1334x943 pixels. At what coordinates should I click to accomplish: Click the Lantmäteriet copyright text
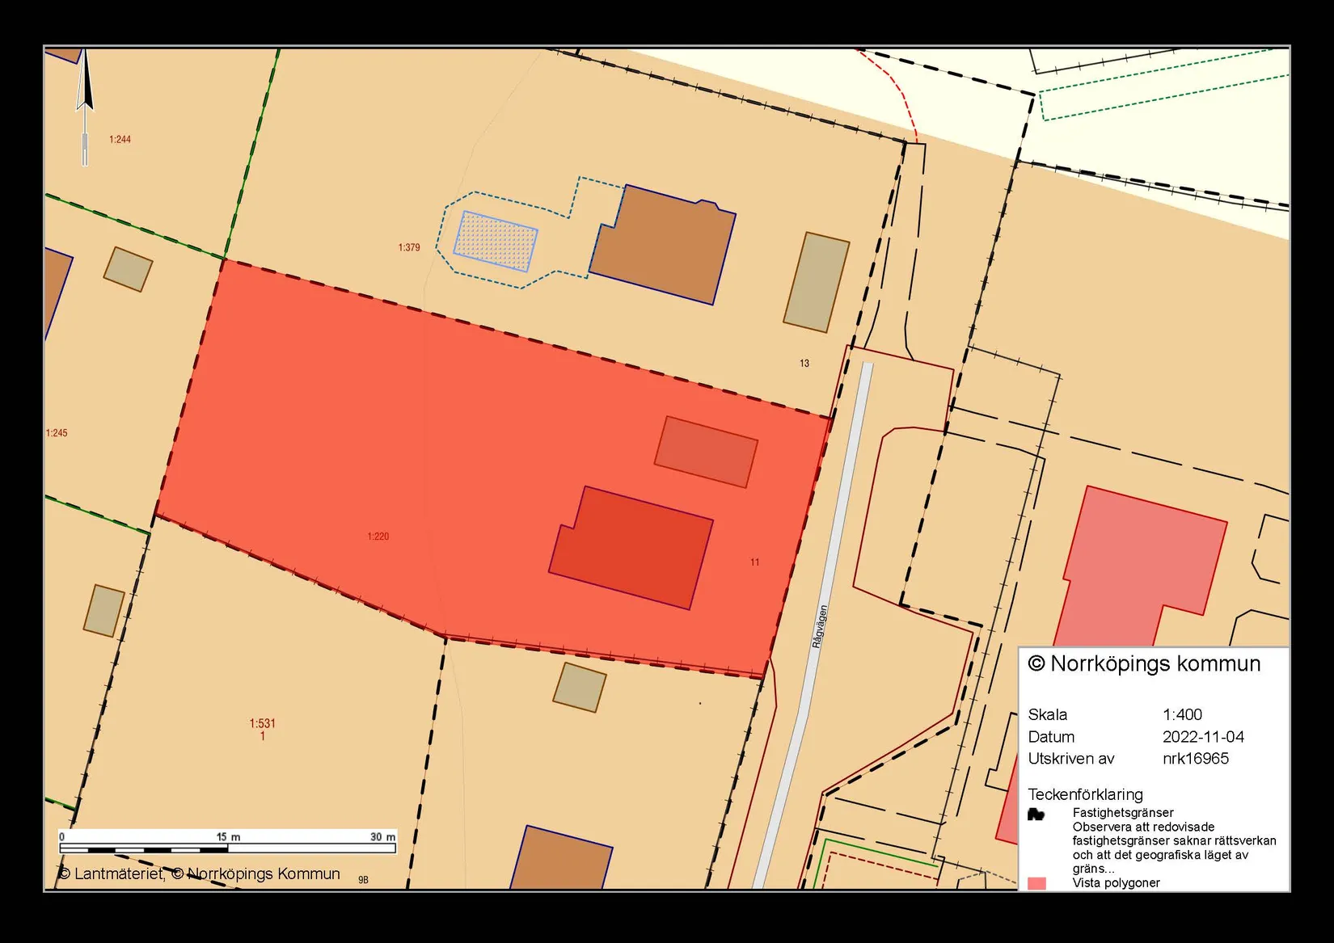[x=112, y=874]
